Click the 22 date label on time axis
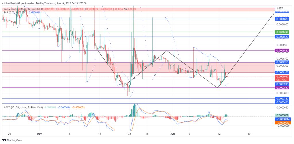Viewport: 294px width, 144px height. 129,134
